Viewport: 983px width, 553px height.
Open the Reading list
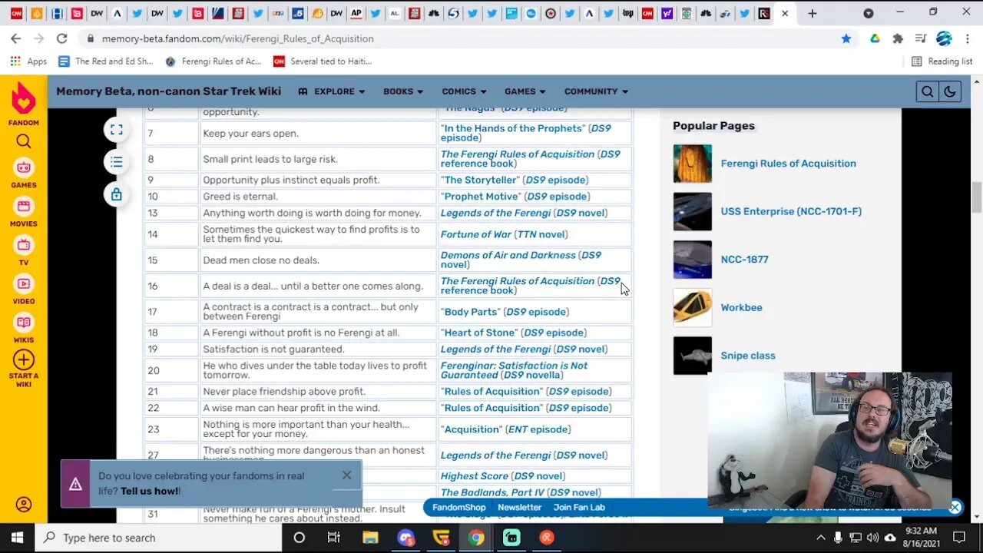tap(942, 61)
